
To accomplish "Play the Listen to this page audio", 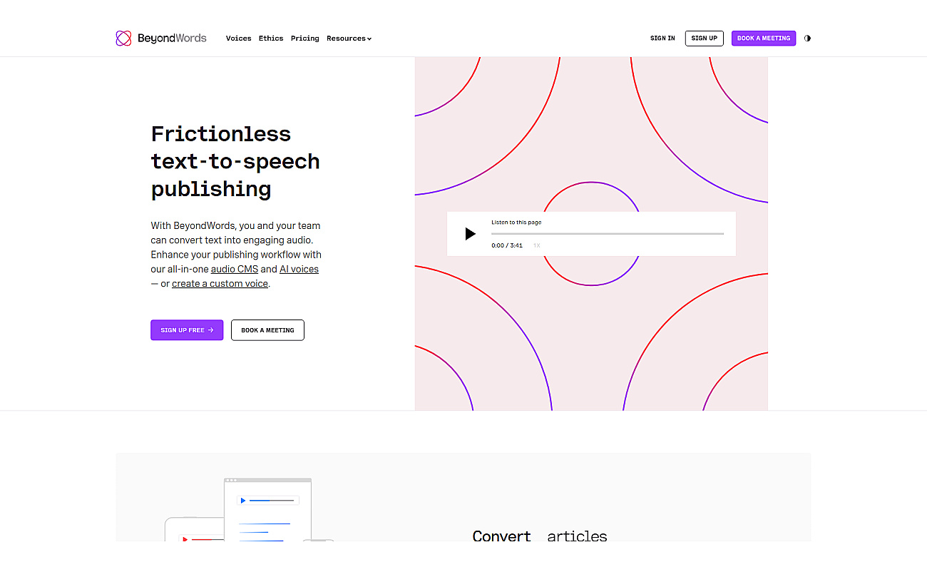I will pos(470,233).
